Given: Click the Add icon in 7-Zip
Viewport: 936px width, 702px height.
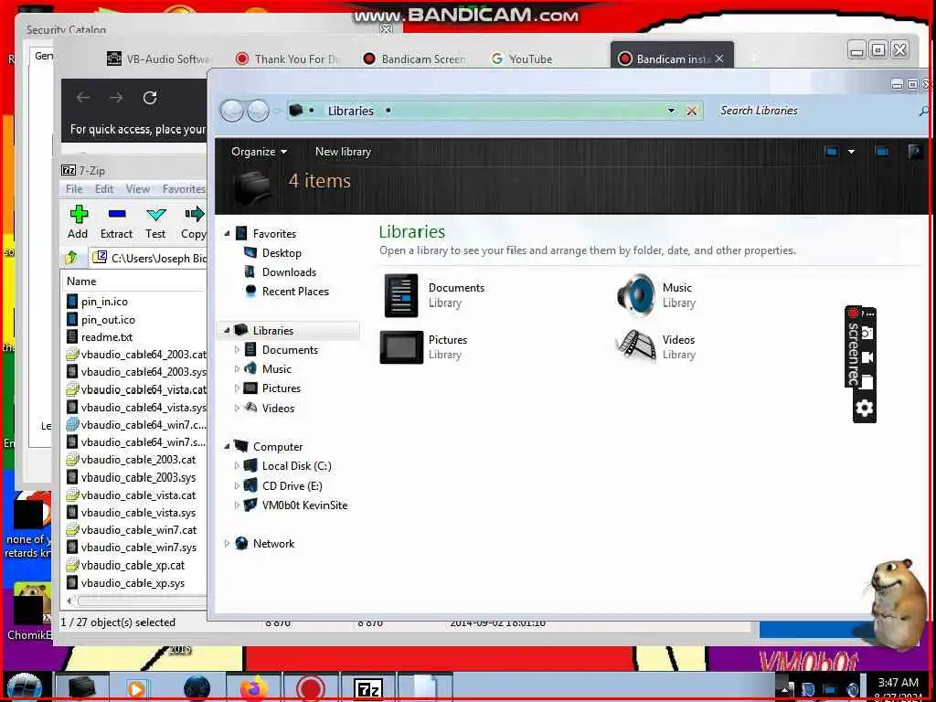Looking at the screenshot, I should 79,214.
